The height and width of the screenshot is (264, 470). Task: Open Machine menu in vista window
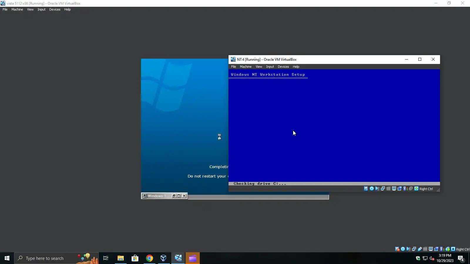(x=17, y=9)
